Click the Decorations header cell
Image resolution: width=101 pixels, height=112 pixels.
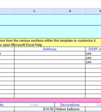(70, 105)
